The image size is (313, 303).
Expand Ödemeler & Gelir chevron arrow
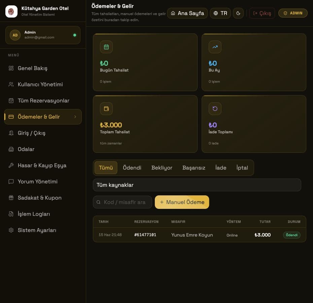click(x=75, y=117)
